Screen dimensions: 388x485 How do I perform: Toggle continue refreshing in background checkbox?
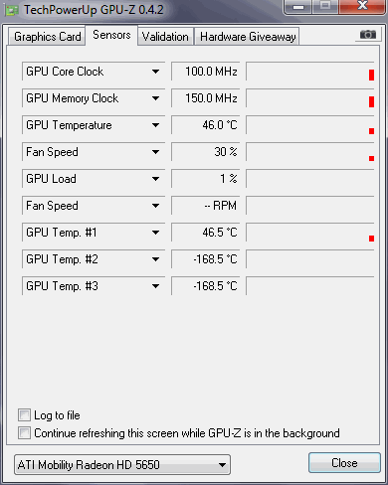click(24, 432)
